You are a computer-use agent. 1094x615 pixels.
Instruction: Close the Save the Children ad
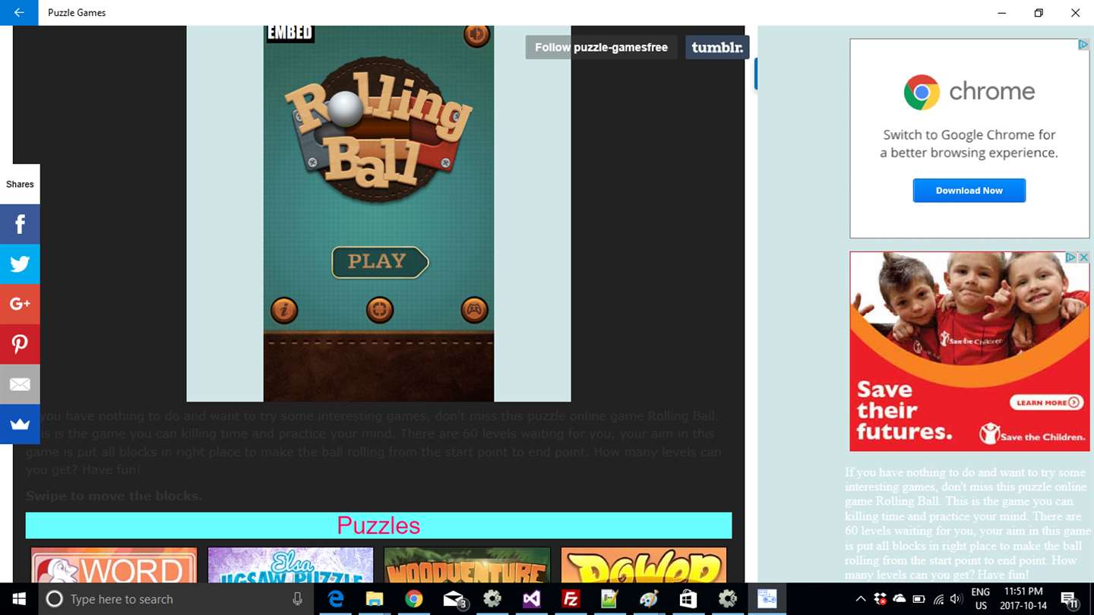[x=1084, y=258]
